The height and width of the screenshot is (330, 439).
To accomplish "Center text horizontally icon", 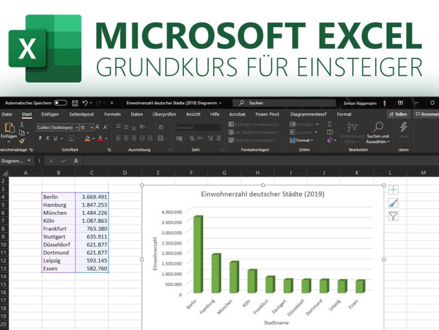I will point(126,139).
